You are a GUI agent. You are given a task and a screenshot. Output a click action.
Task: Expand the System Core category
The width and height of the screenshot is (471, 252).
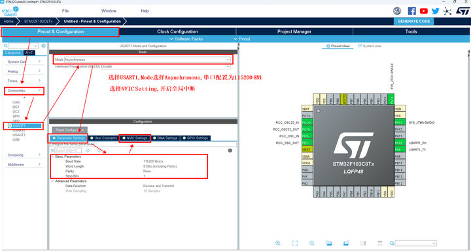pyautogui.click(x=24, y=62)
